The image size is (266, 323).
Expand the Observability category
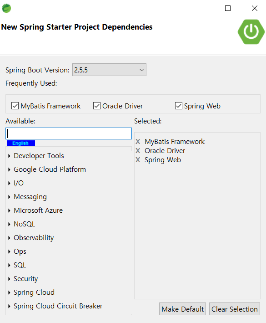9,238
